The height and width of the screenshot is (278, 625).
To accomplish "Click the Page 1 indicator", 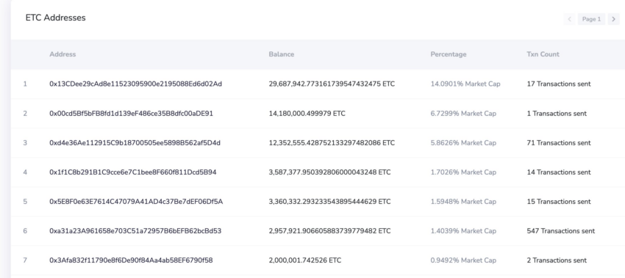I will click(591, 19).
